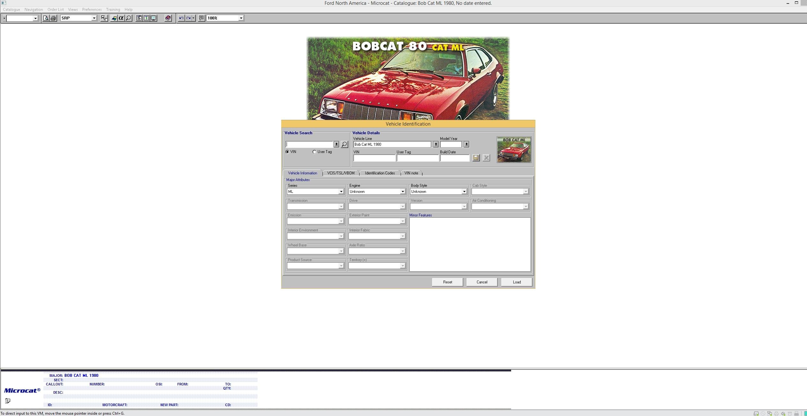Click the vehicle search magnifier button
Viewport: 807px width, 416px height.
pyautogui.click(x=344, y=144)
